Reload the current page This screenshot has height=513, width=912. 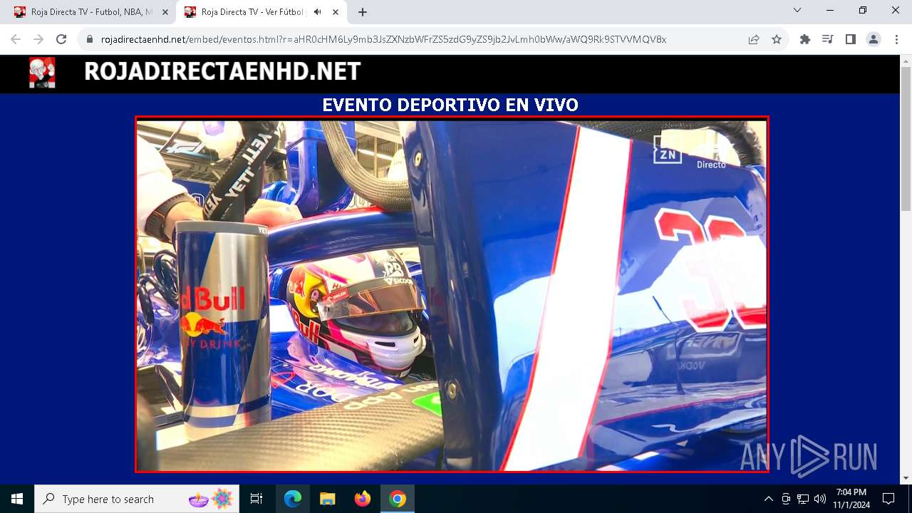(x=61, y=39)
